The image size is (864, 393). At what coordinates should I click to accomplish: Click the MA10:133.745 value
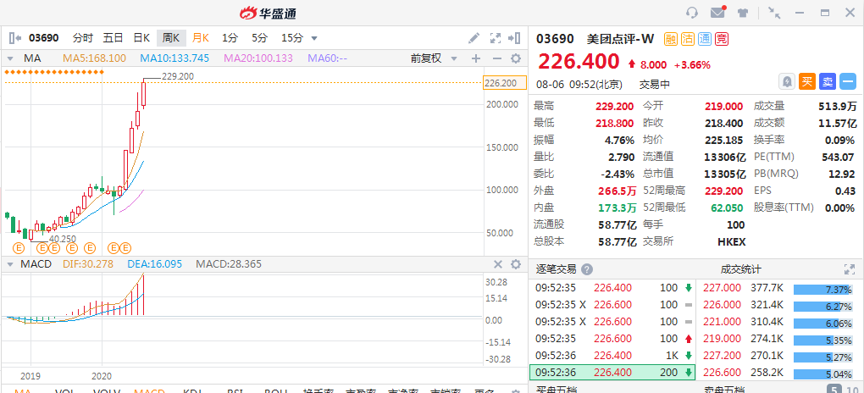tap(174, 58)
